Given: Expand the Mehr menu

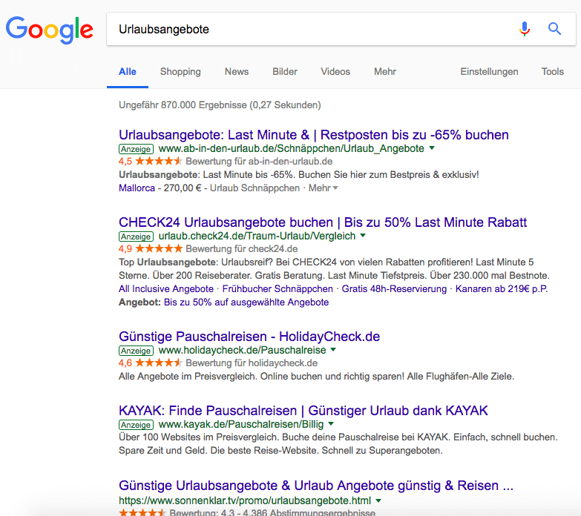Looking at the screenshot, I should pyautogui.click(x=385, y=71).
